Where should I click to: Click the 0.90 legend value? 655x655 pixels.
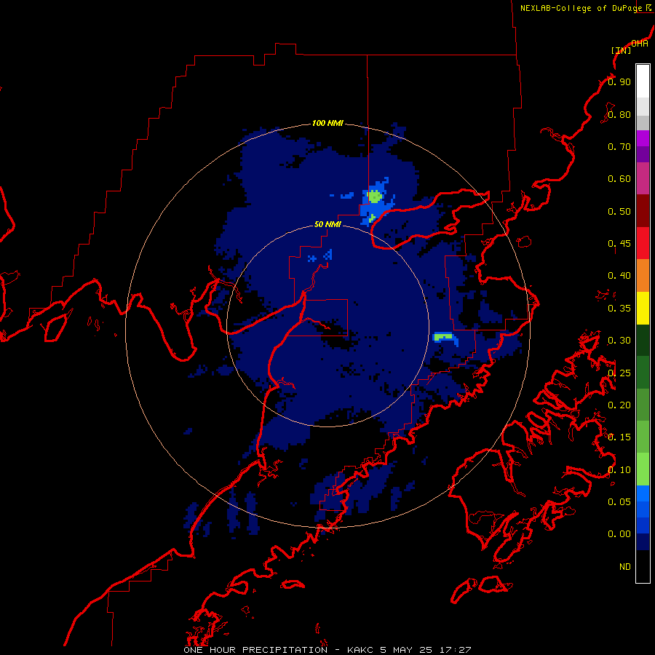(619, 82)
